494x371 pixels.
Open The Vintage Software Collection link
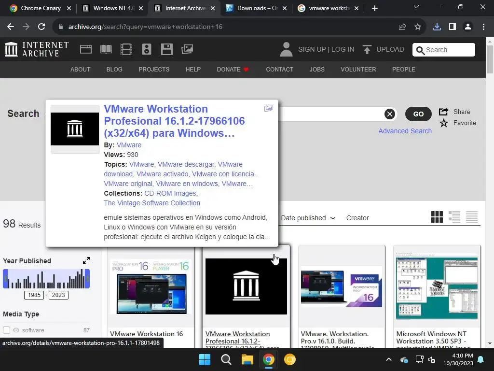click(x=152, y=203)
